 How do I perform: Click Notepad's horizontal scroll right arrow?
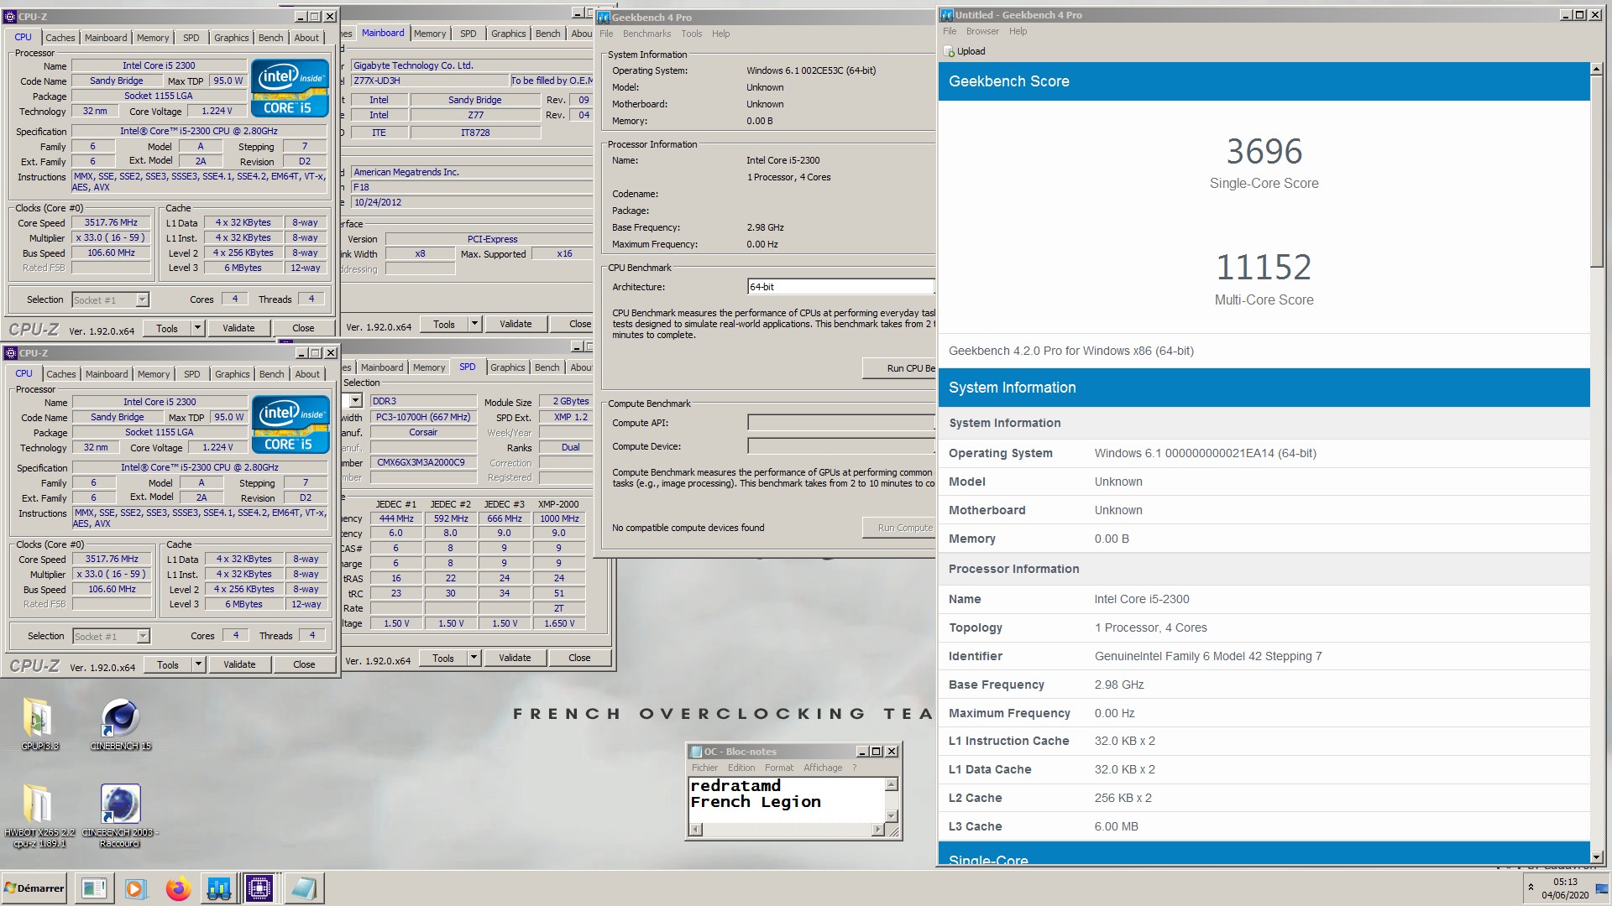(877, 830)
